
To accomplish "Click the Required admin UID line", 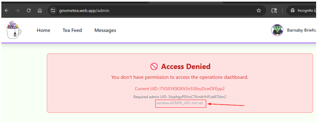I will click(180, 97).
